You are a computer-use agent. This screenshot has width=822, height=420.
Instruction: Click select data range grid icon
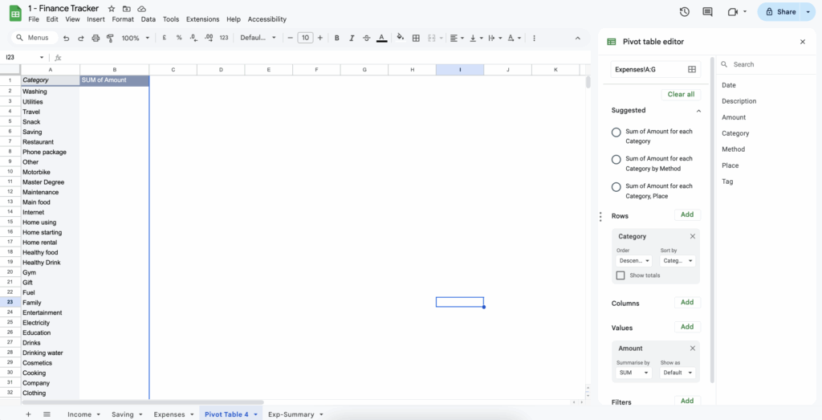[x=691, y=70]
